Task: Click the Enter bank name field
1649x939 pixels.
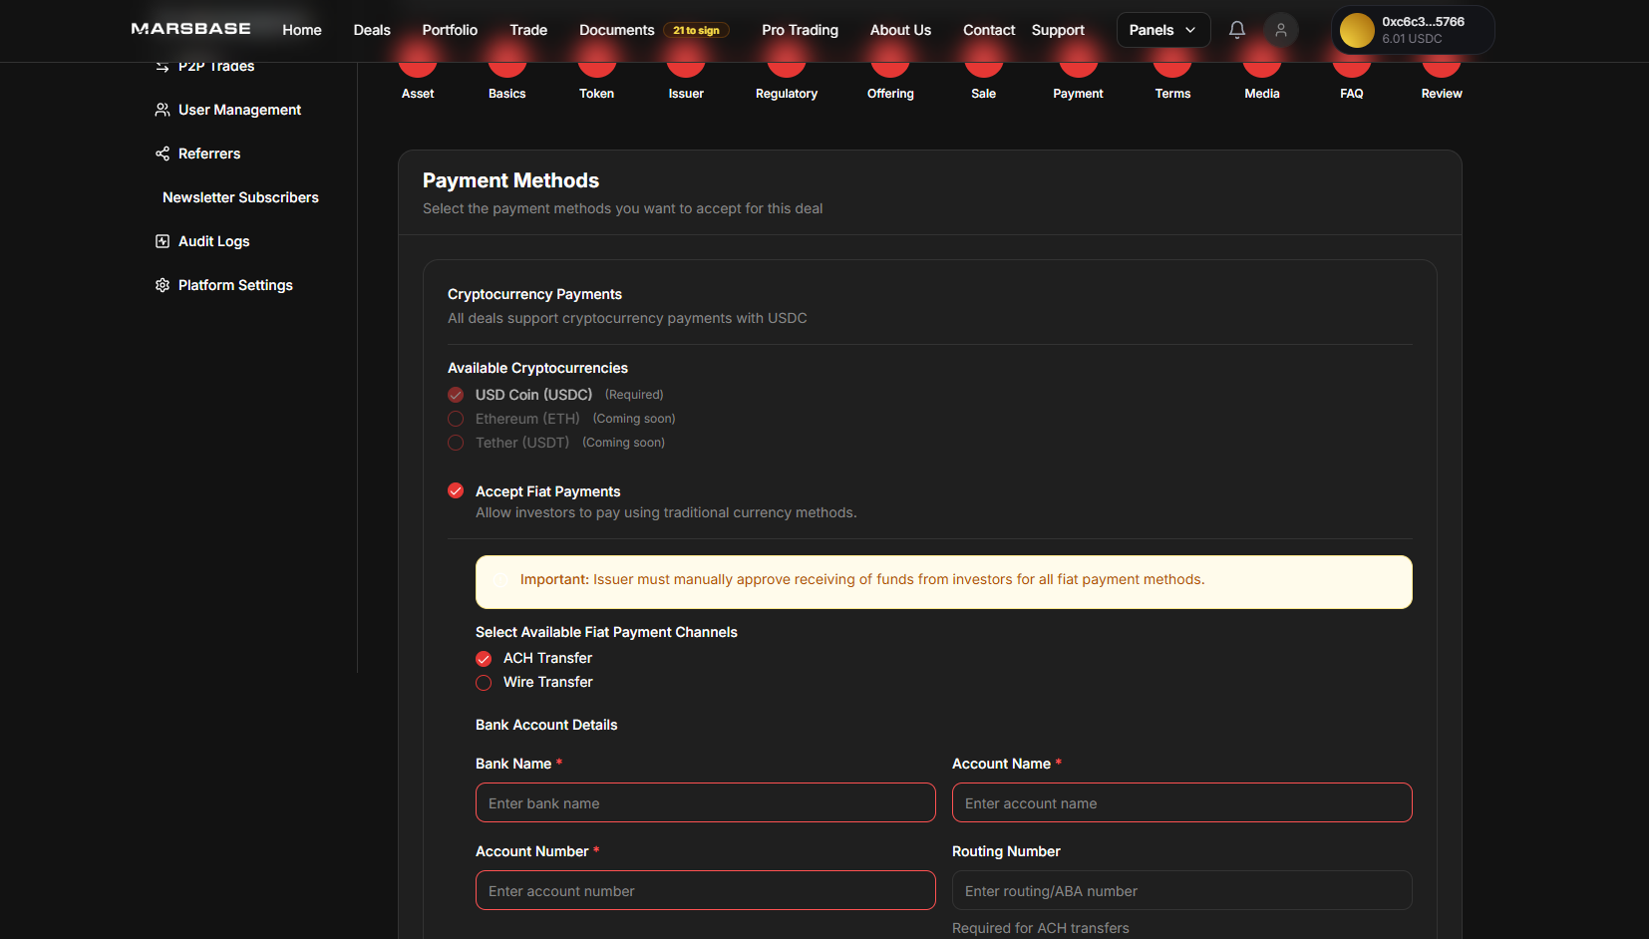Action: 705,802
